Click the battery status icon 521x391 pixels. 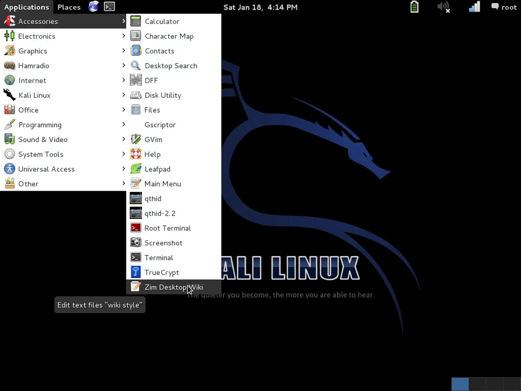coord(415,7)
